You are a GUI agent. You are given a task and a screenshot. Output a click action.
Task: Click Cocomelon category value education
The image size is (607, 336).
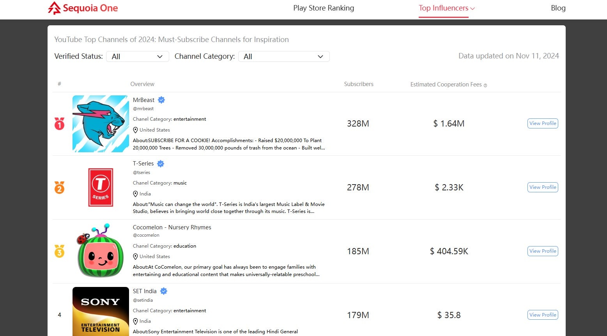[x=185, y=246]
